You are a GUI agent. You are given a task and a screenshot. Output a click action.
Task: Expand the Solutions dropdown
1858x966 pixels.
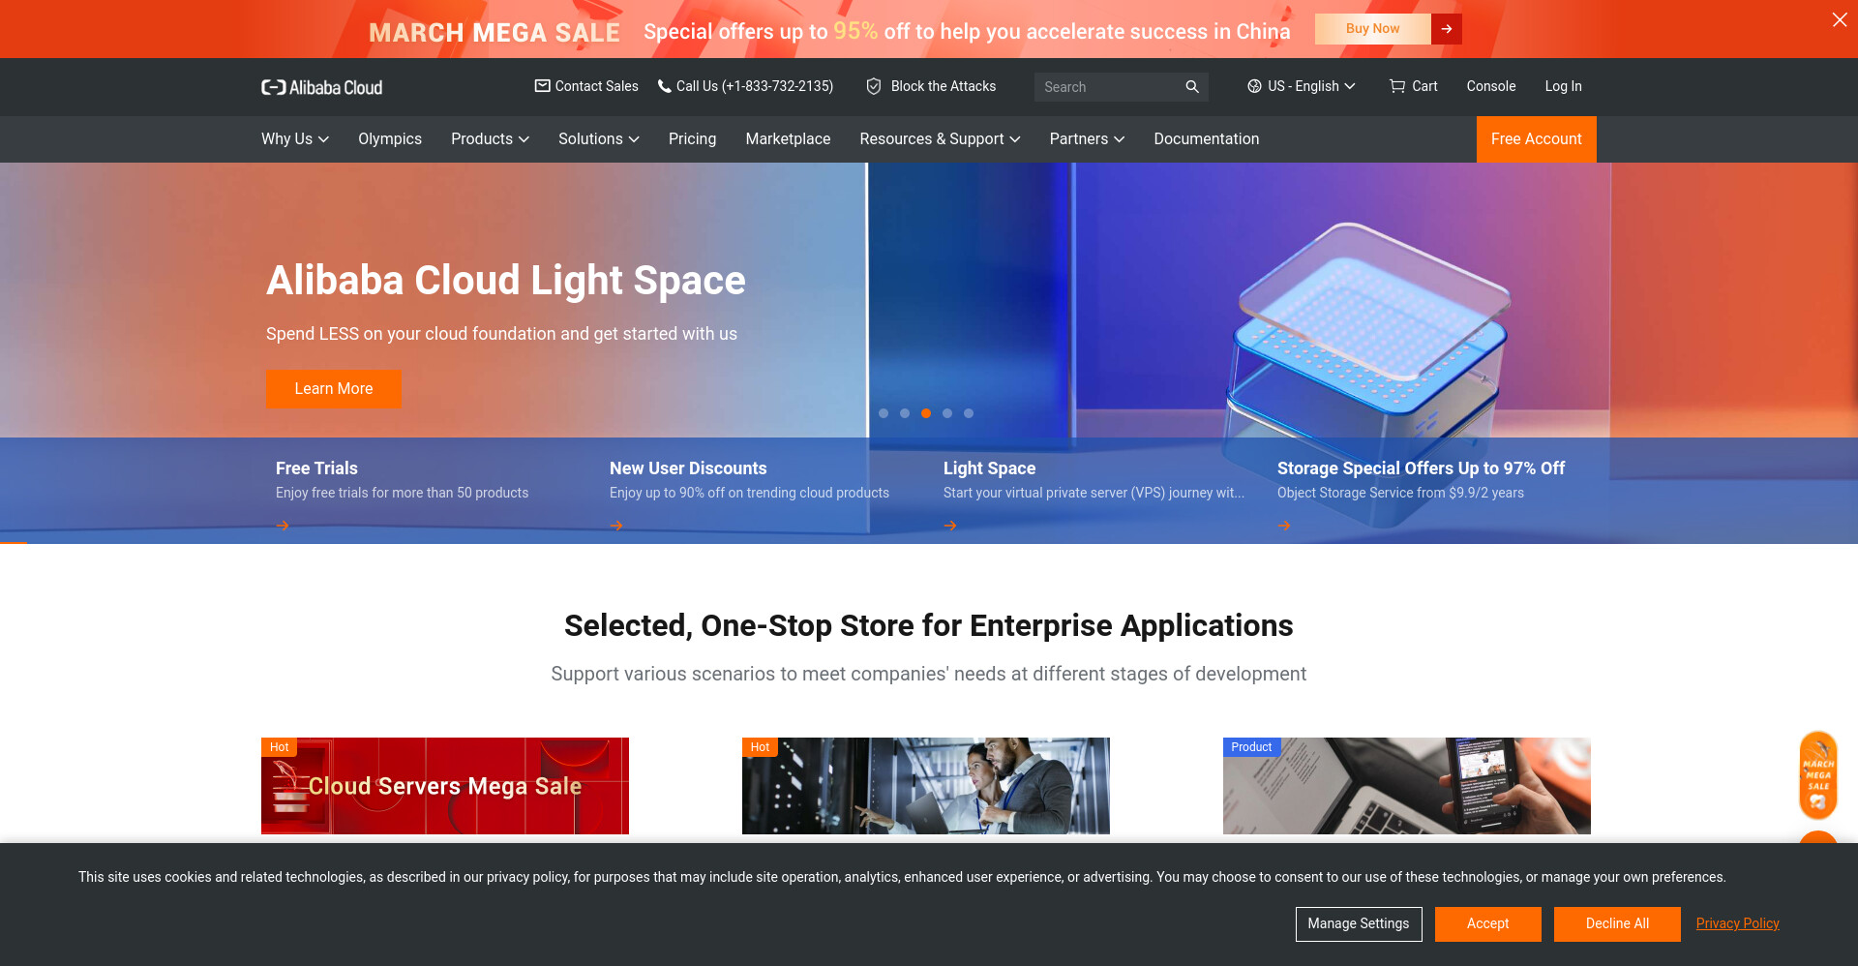click(x=598, y=139)
